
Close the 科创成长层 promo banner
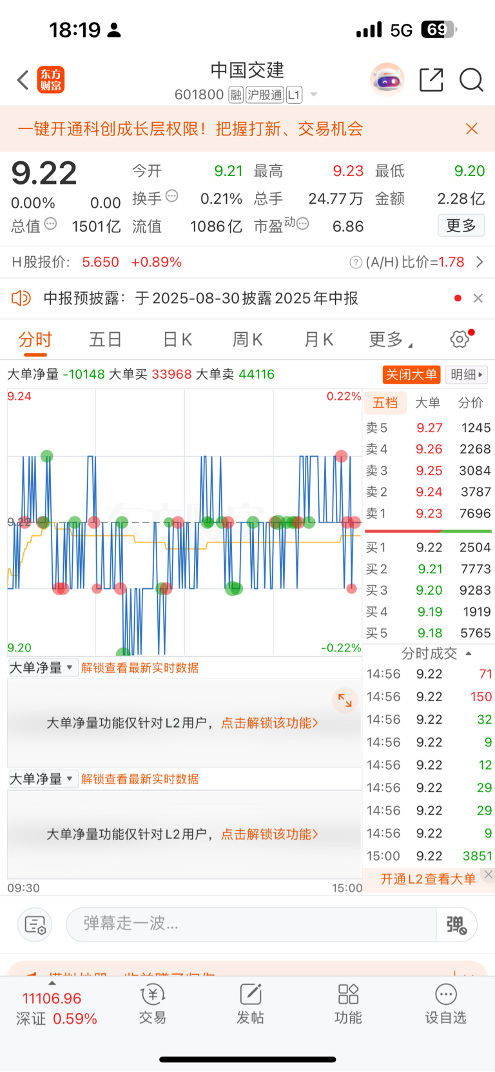(x=472, y=128)
